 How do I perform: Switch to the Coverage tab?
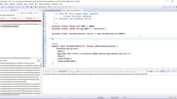[88, 71]
